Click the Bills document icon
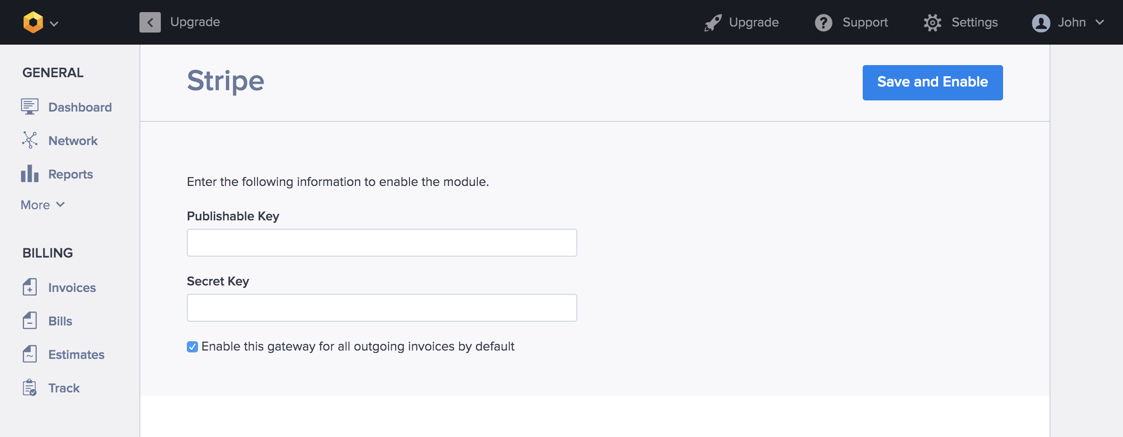Image resolution: width=1123 pixels, height=437 pixels. point(30,321)
